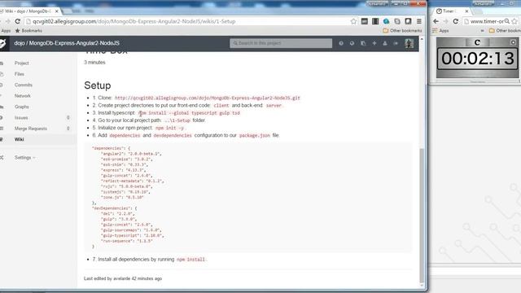Close the Timer browser tab
The width and height of the screenshot is (521, 293).
tap(466, 11)
